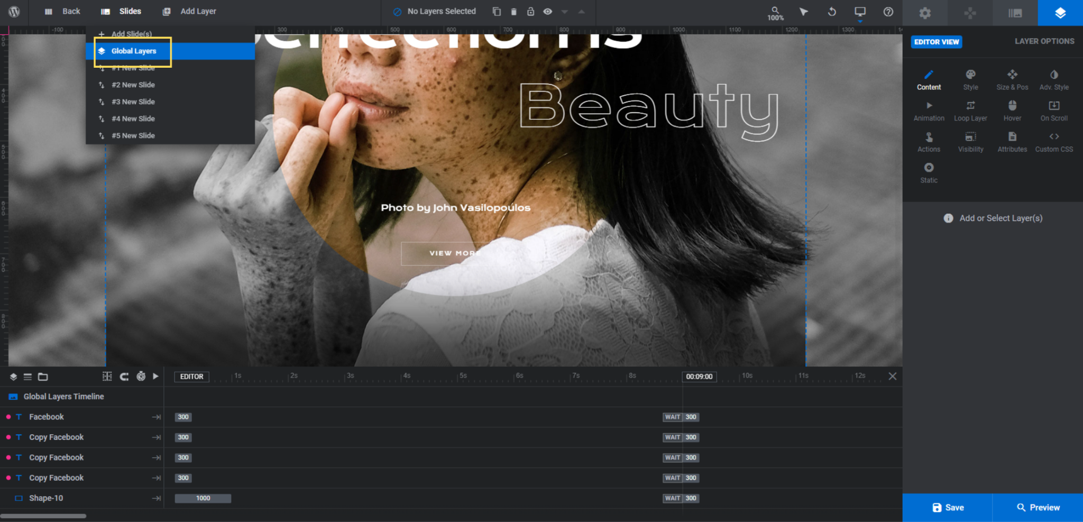This screenshot has height=522, width=1083.
Task: Close the timeline panel
Action: (x=893, y=376)
